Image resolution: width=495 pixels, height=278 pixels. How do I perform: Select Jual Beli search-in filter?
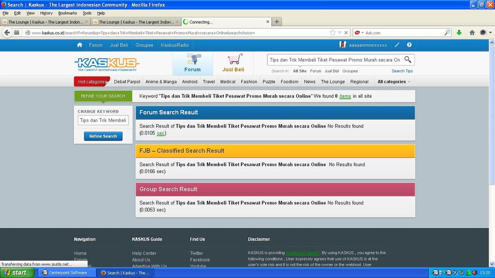(x=332, y=71)
